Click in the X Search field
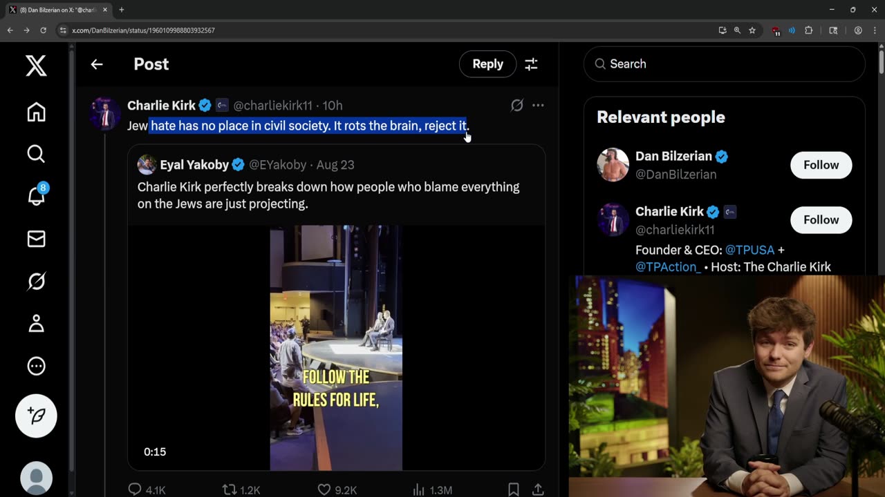Viewport: 885px width, 497px height. coord(724,64)
